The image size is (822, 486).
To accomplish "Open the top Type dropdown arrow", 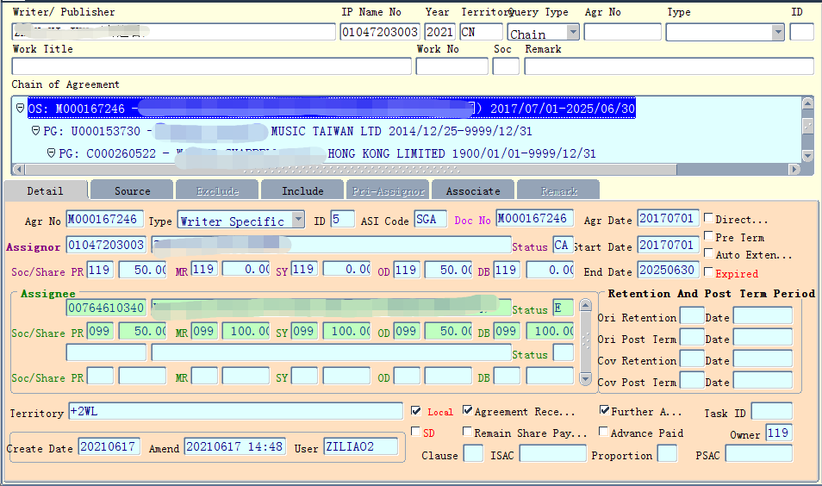I will pos(777,33).
